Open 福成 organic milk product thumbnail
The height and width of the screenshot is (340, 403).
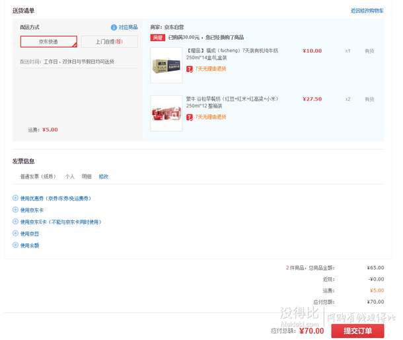click(166, 65)
